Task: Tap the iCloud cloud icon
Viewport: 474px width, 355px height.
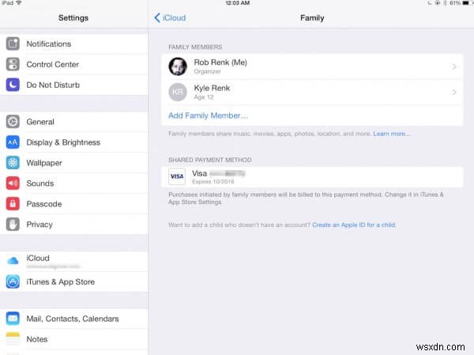Action: pyautogui.click(x=13, y=260)
